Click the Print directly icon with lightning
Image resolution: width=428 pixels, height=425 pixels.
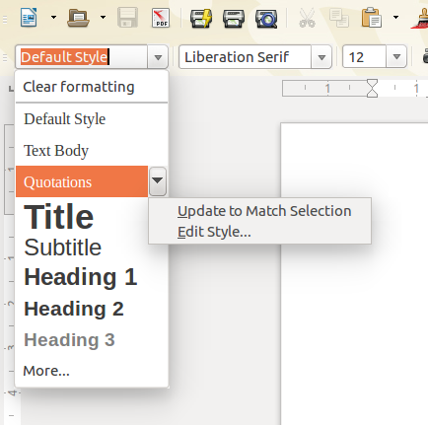[201, 18]
